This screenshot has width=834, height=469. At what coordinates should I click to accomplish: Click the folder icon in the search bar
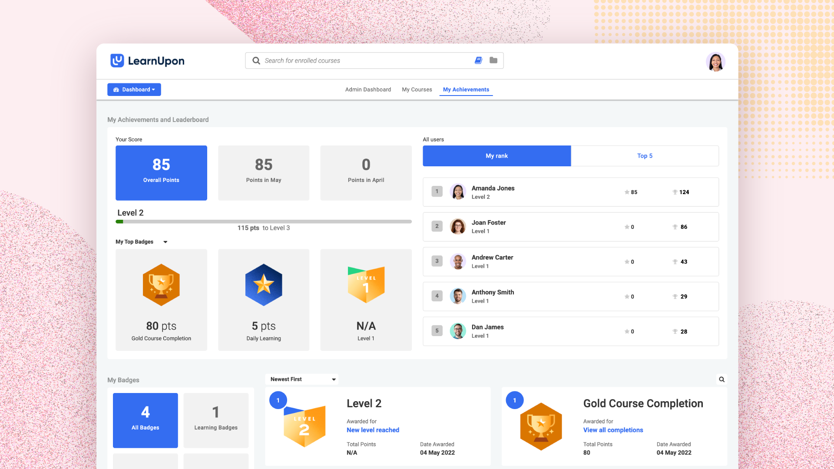click(x=493, y=60)
